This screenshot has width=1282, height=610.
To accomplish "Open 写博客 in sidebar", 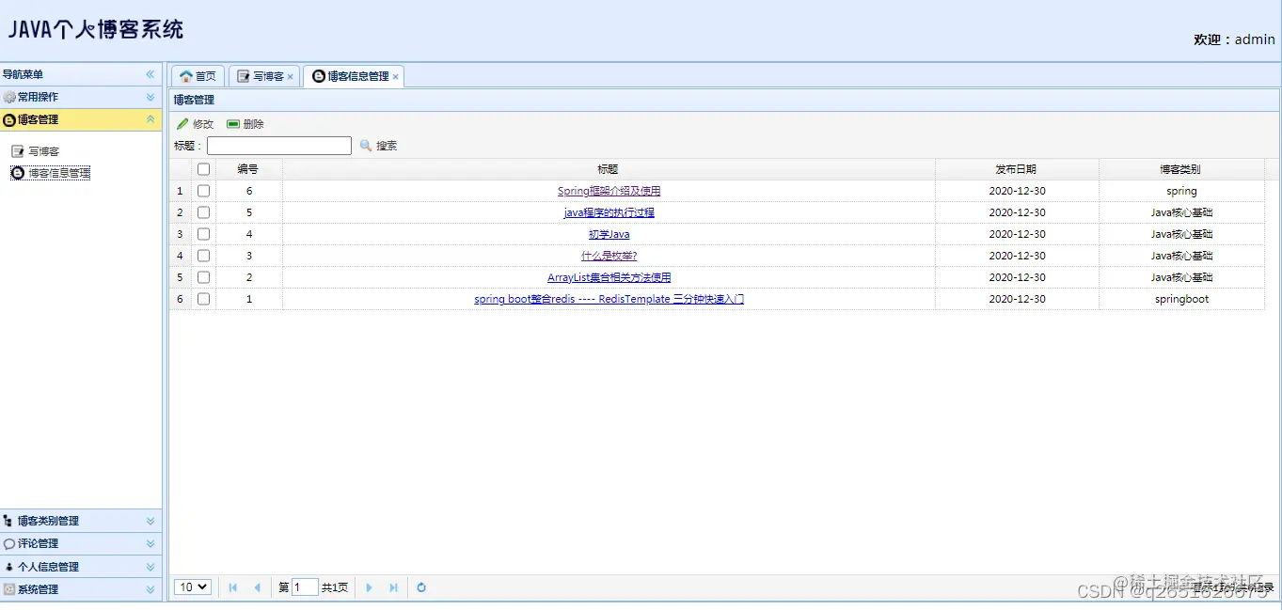I will (x=43, y=151).
